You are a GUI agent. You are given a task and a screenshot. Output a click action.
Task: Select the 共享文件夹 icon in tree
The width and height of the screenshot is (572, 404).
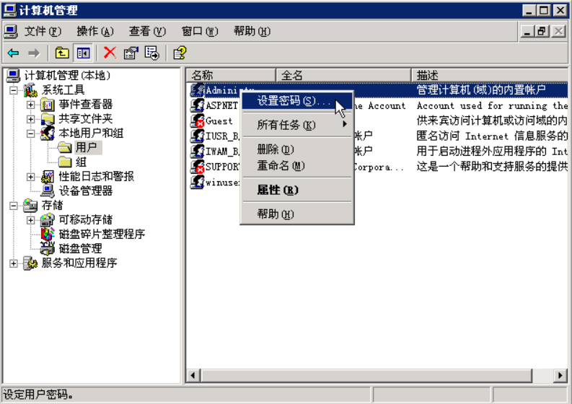(48, 119)
